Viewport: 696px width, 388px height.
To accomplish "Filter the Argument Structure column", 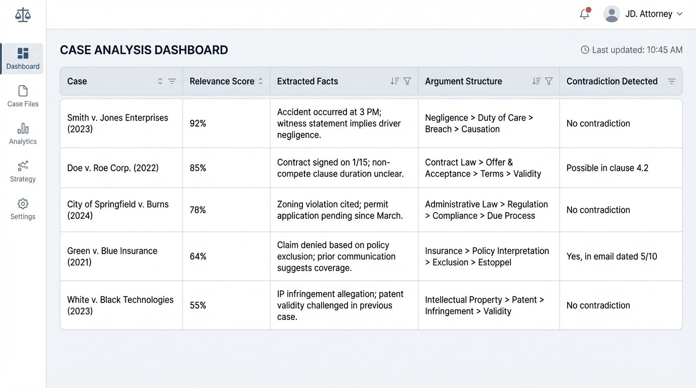I will click(x=549, y=81).
